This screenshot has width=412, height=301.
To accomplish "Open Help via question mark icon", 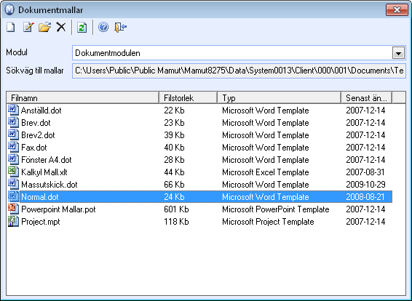I will [x=103, y=27].
